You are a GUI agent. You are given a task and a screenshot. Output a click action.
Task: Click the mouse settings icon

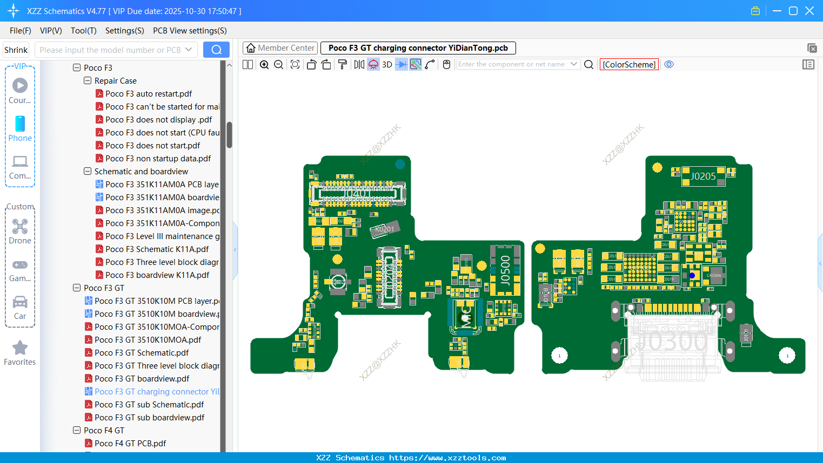[x=446, y=65]
